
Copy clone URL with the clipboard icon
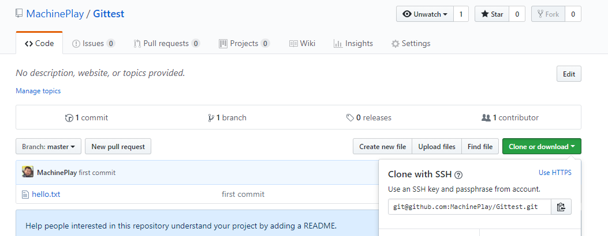click(561, 207)
